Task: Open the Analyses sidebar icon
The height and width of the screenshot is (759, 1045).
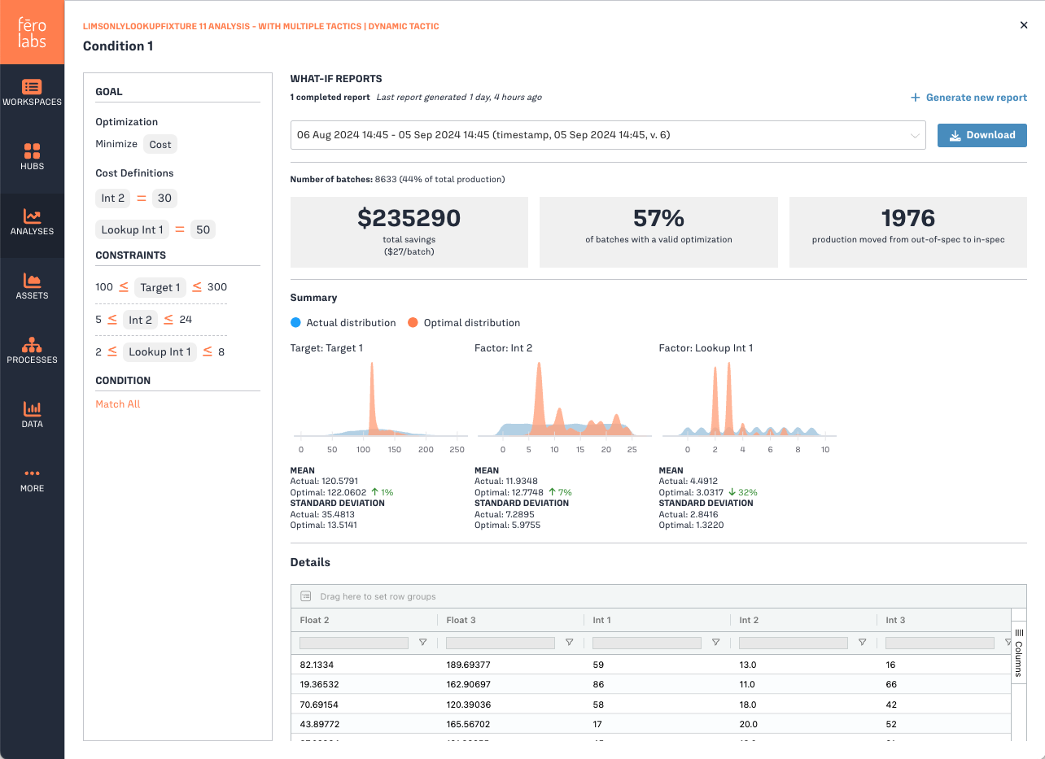Action: tap(32, 222)
